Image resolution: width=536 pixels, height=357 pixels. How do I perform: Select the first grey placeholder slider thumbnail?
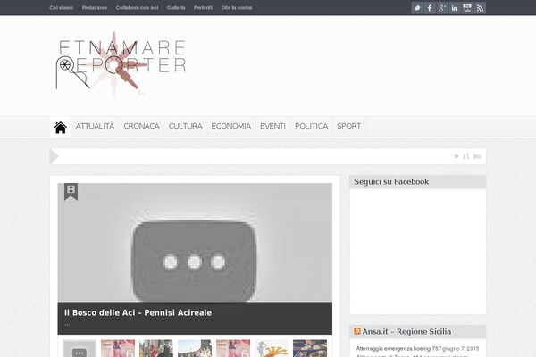80,348
